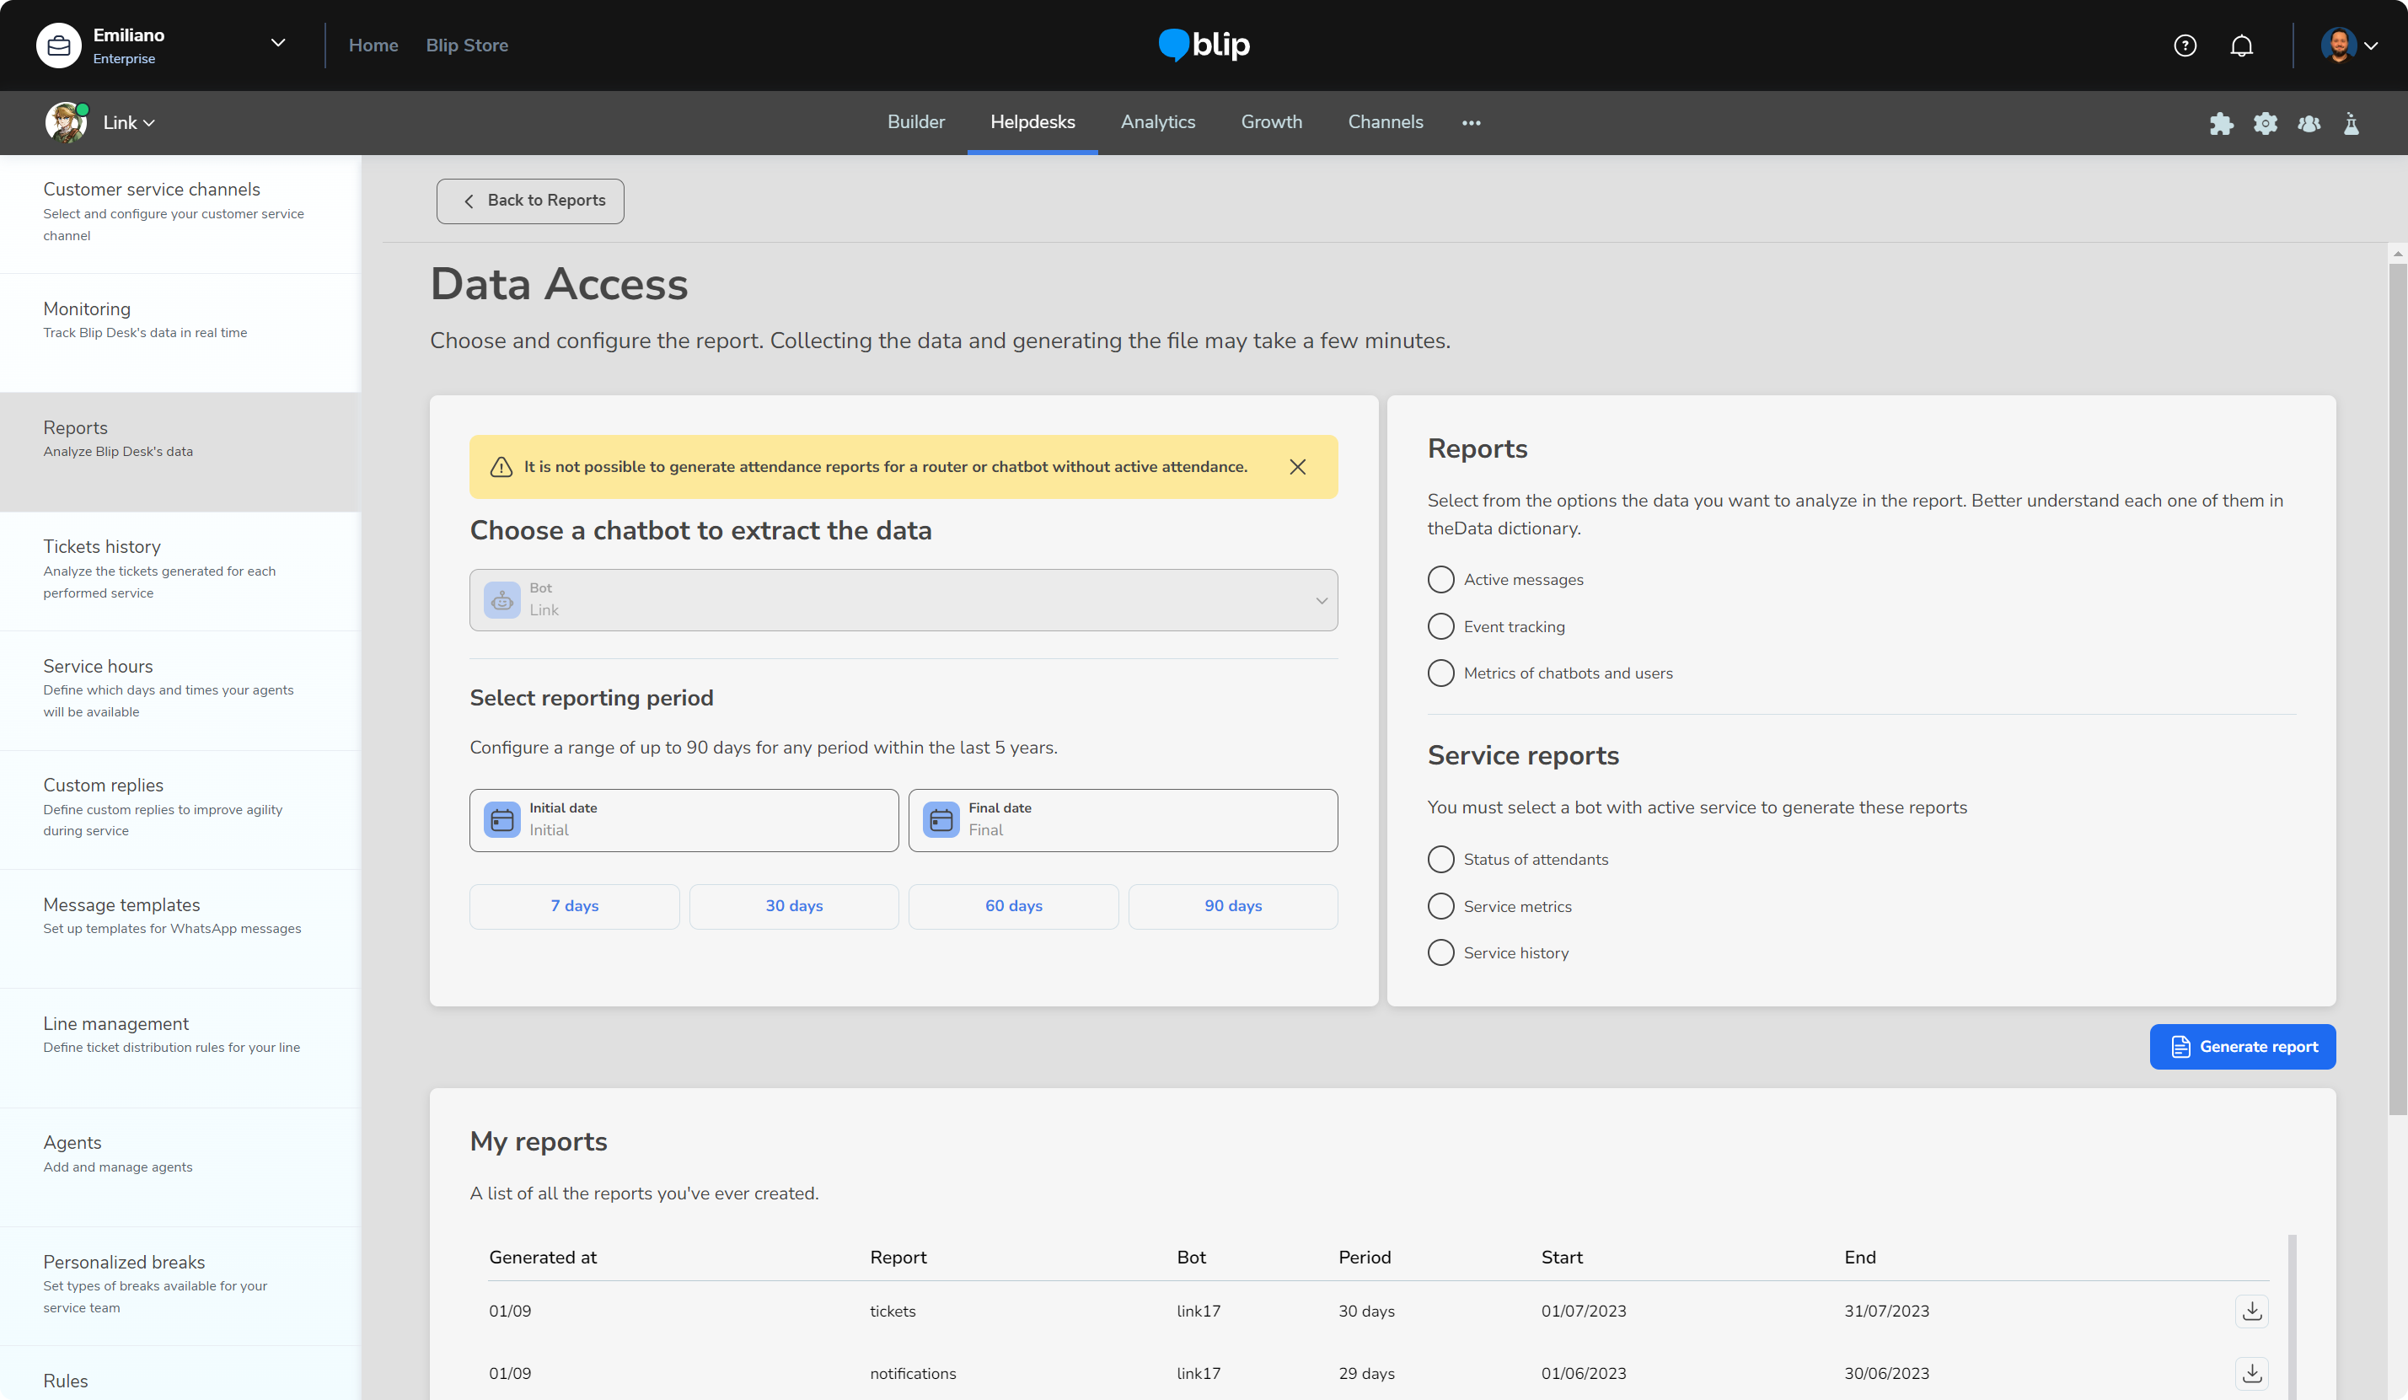Open the bot settings gear icon

(2265, 123)
